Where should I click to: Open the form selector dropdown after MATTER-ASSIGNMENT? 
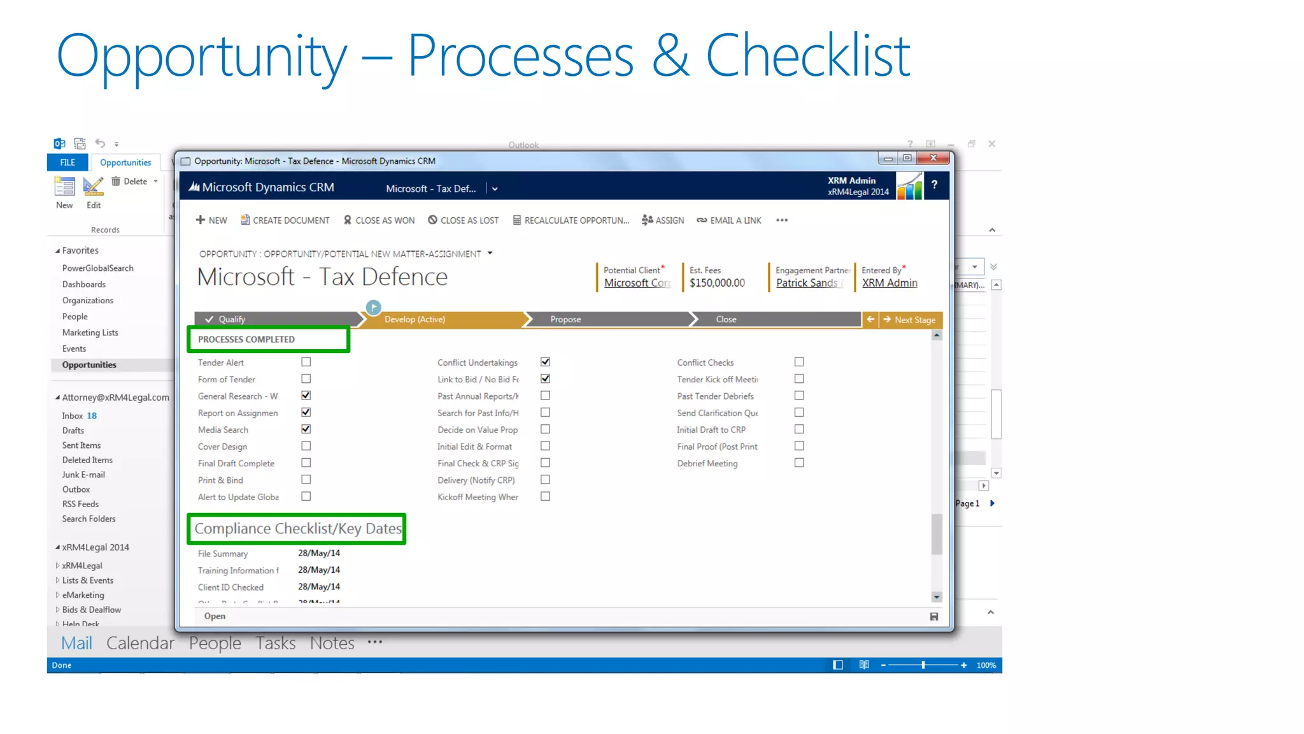click(x=490, y=253)
